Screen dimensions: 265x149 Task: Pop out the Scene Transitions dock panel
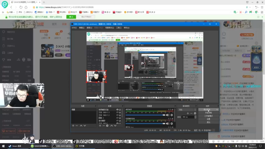point(196,106)
